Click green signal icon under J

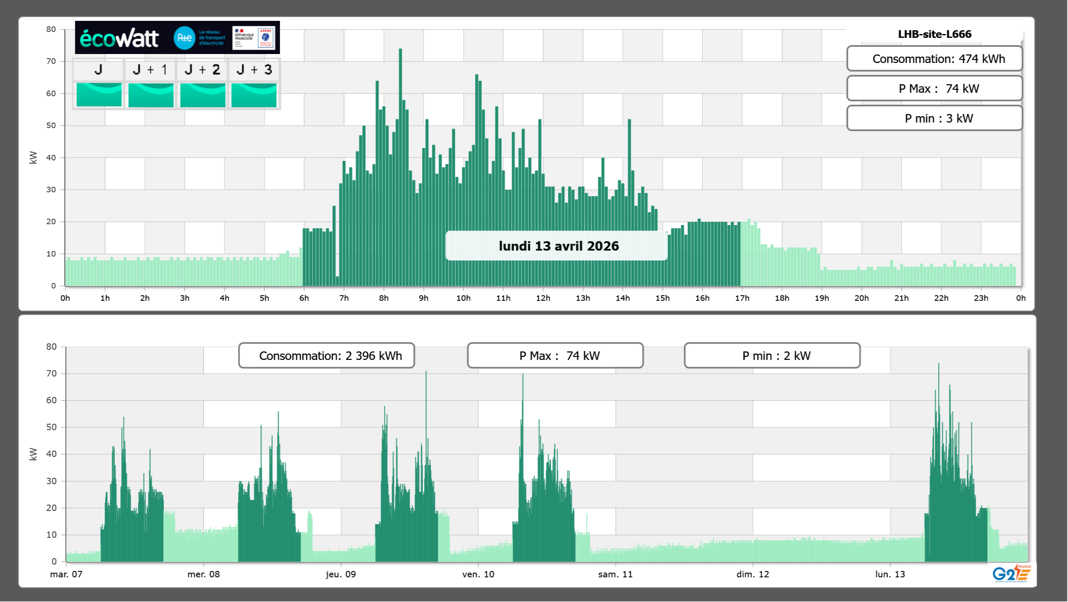click(x=99, y=95)
